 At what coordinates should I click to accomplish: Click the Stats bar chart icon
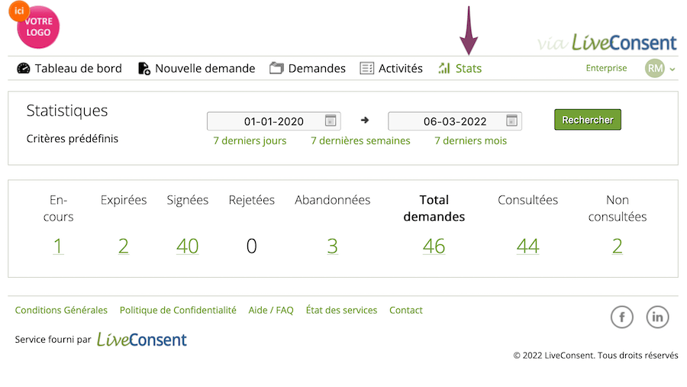[444, 69]
